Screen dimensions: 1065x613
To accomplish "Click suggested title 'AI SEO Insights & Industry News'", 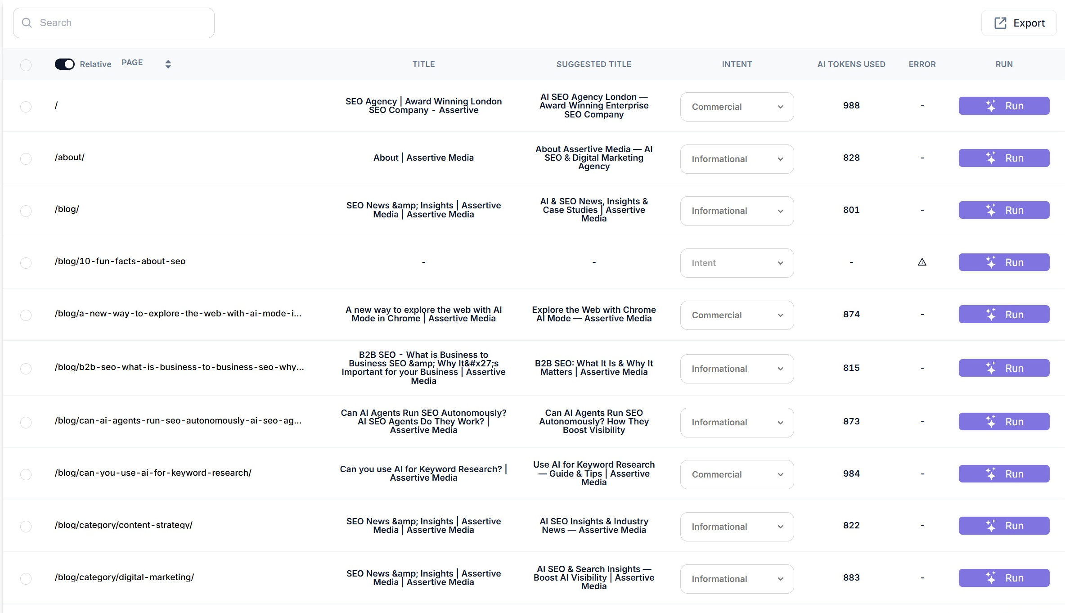I will (594, 526).
